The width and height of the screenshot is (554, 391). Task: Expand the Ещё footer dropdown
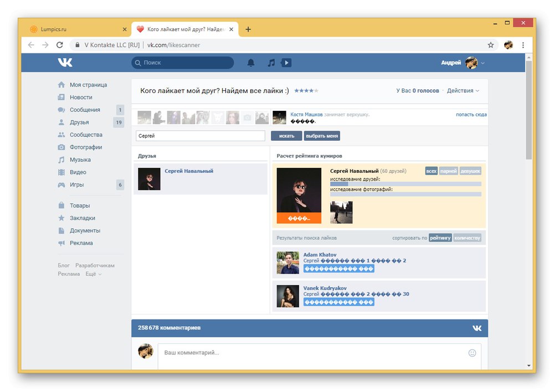pos(93,274)
